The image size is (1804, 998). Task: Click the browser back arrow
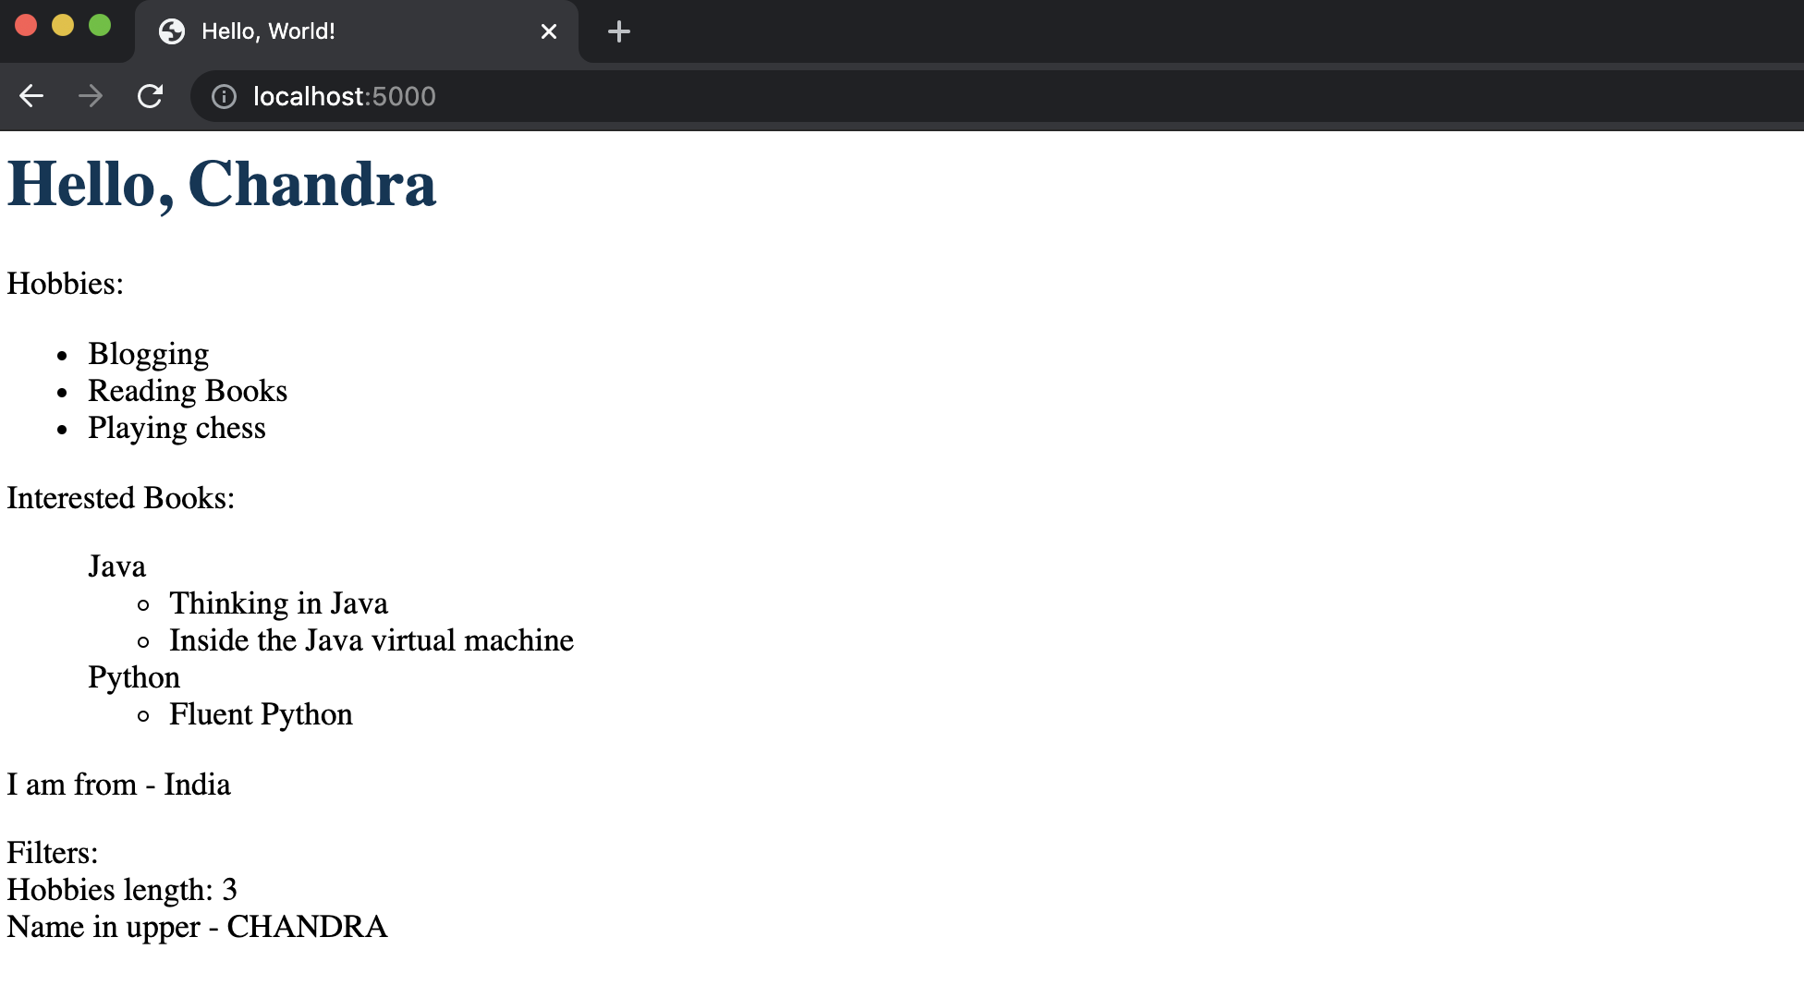[x=31, y=96]
